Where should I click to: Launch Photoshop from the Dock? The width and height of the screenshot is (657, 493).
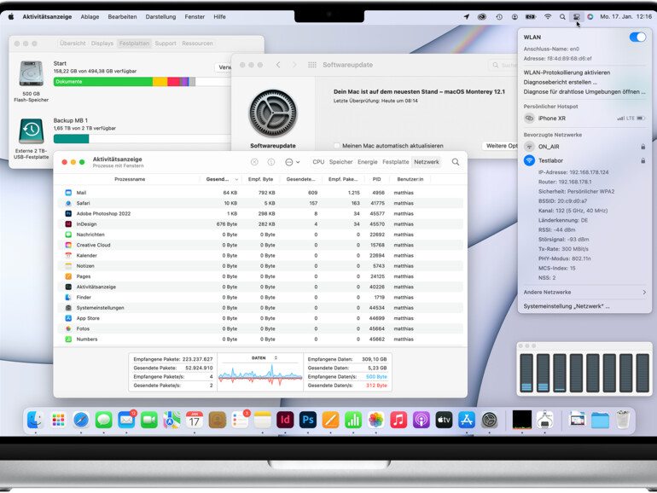pos(307,420)
